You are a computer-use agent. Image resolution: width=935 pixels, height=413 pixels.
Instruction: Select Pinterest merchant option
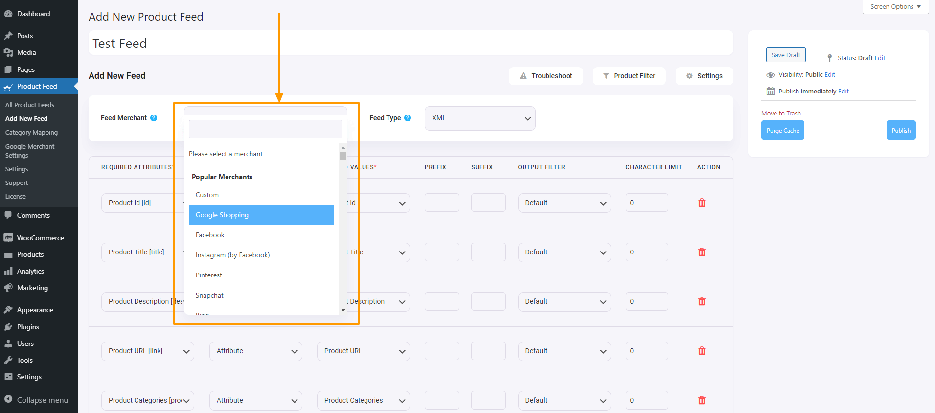261,275
